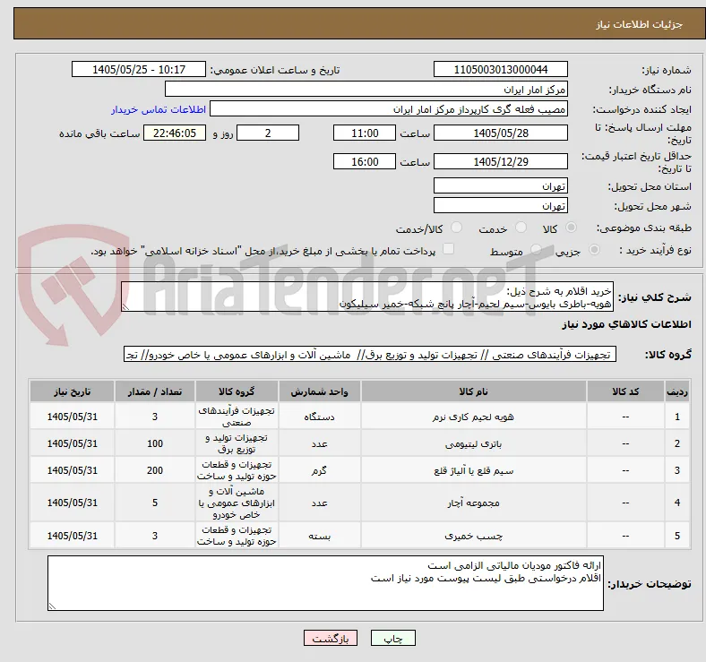
Task: Click the شماره نیاز field 1105003013000044
Action: (500, 69)
